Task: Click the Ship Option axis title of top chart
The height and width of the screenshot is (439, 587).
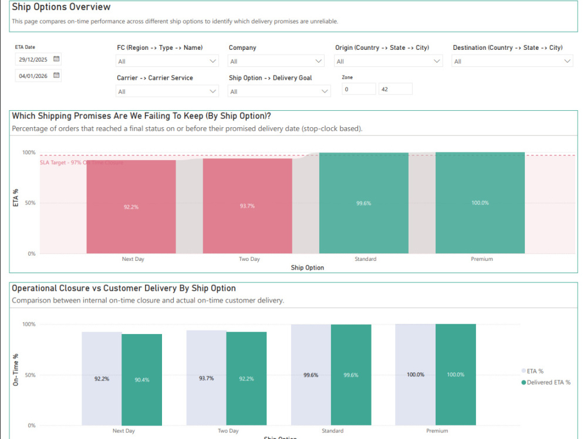Action: pyautogui.click(x=308, y=268)
